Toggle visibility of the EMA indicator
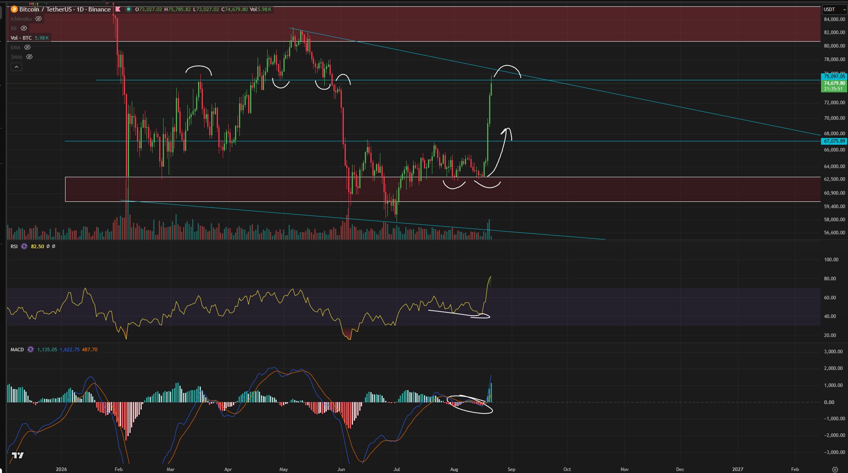This screenshot has height=473, width=848. pyautogui.click(x=27, y=47)
